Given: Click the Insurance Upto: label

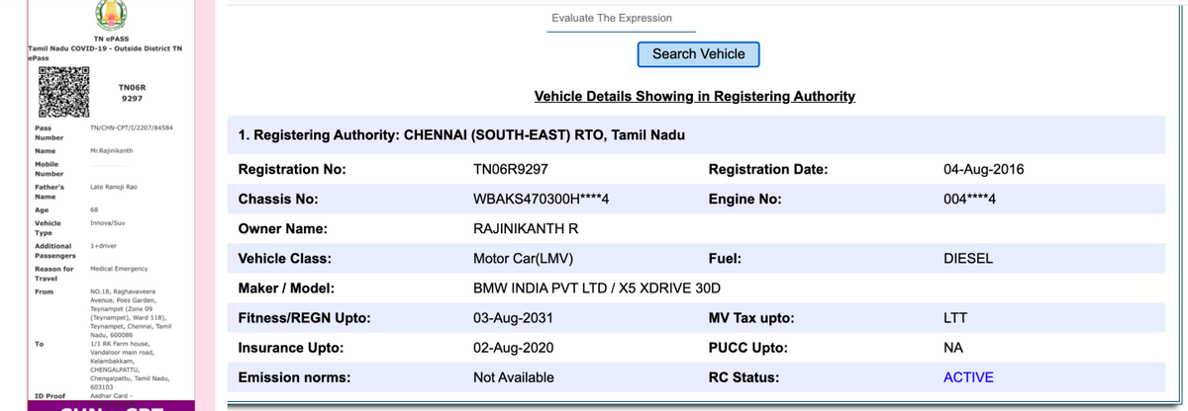Looking at the screenshot, I should (x=291, y=348).
